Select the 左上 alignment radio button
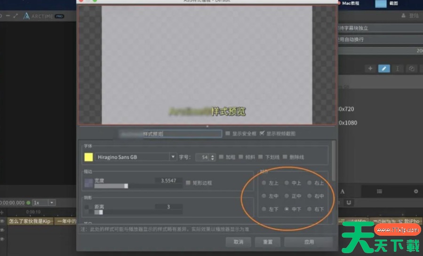The height and width of the screenshot is (256, 423). 264,183
